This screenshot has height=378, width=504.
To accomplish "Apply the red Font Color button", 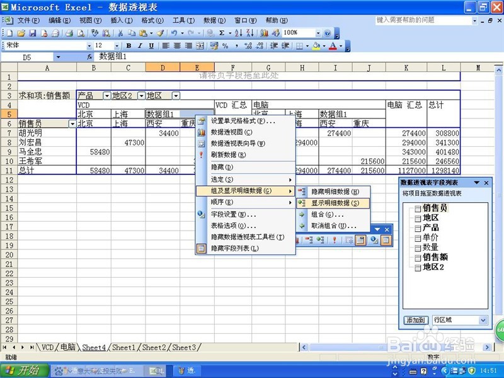I will 333,46.
